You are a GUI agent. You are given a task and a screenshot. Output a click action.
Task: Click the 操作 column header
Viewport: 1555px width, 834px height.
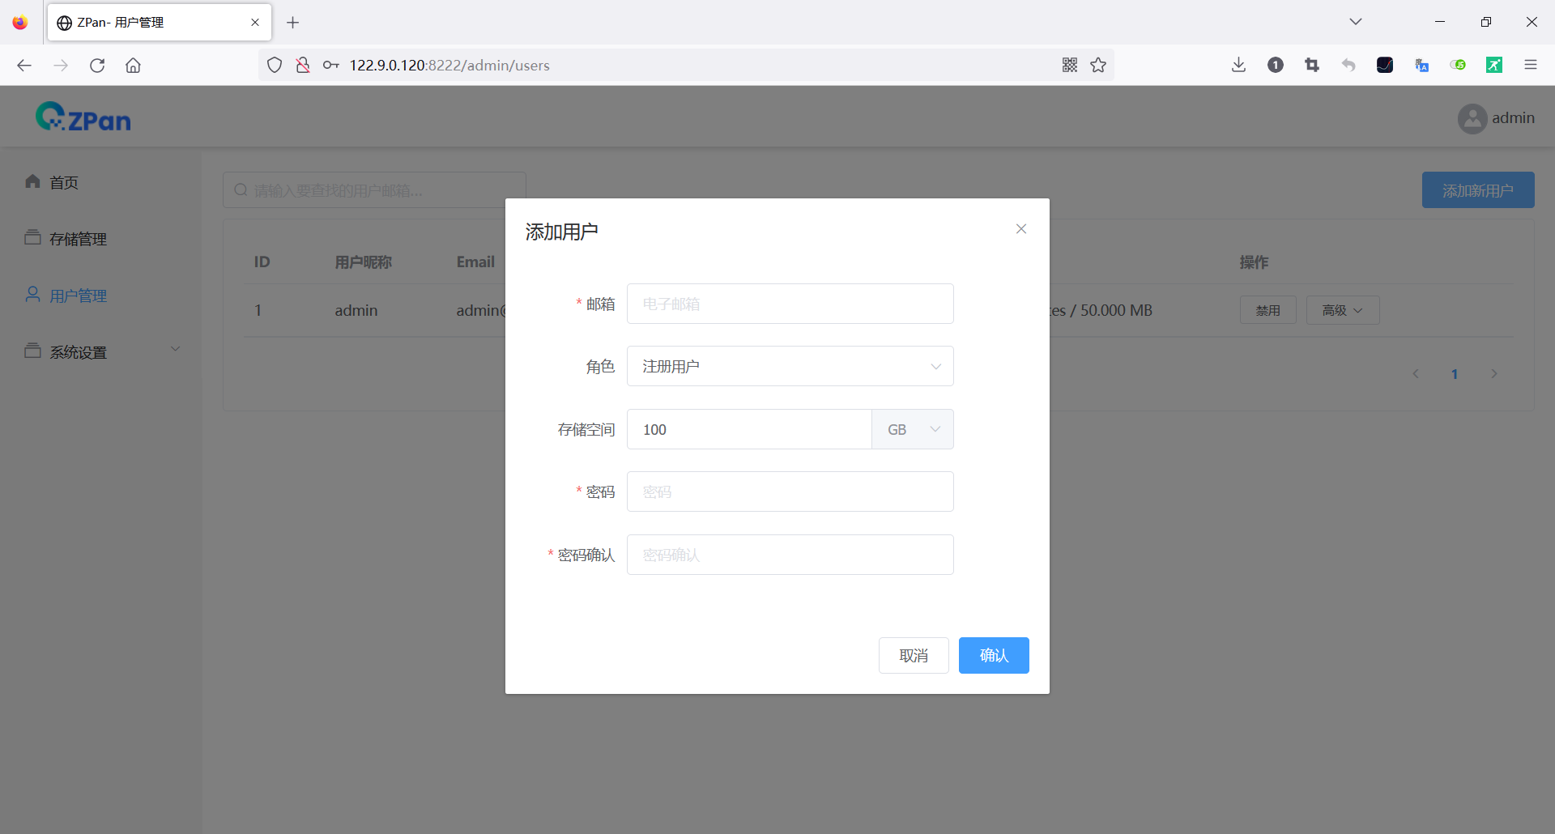(x=1254, y=262)
